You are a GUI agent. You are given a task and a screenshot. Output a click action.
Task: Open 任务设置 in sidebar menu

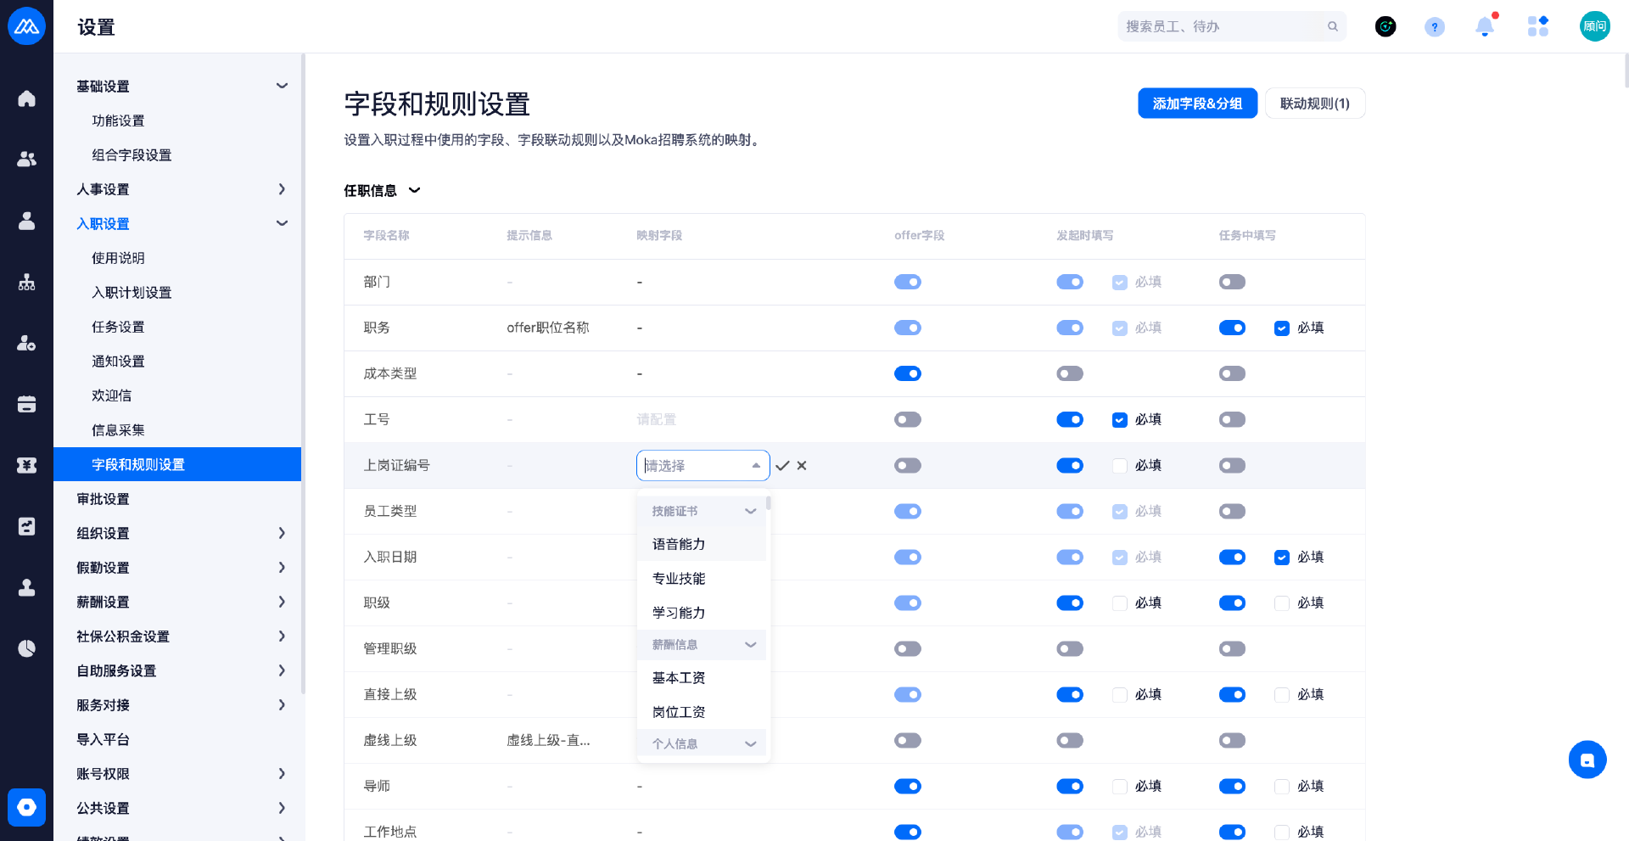click(118, 327)
